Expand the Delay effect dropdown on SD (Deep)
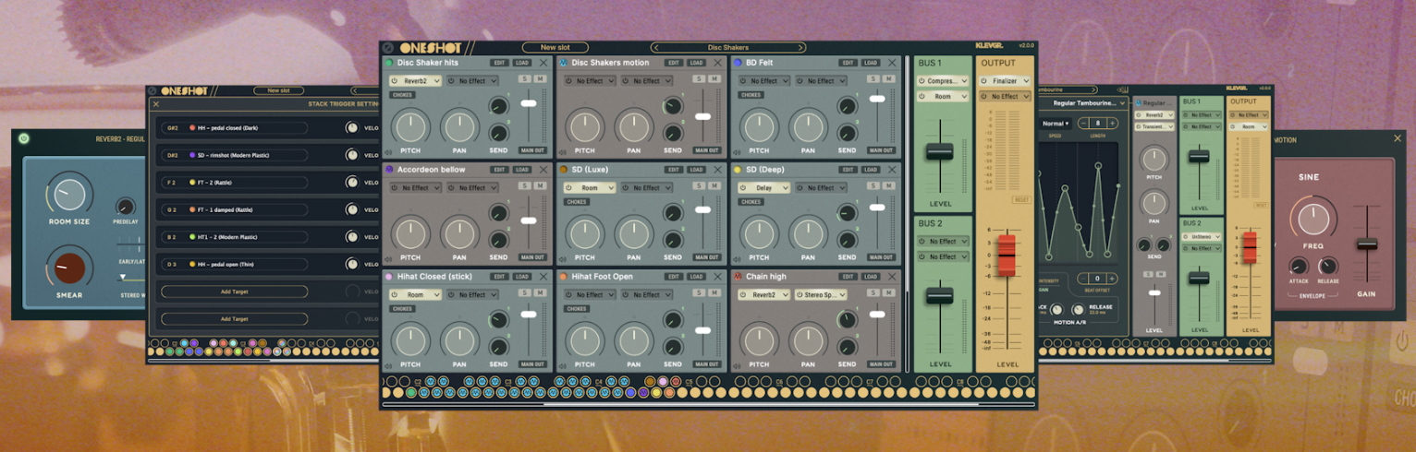Image resolution: width=1416 pixels, height=452 pixels. [763, 188]
